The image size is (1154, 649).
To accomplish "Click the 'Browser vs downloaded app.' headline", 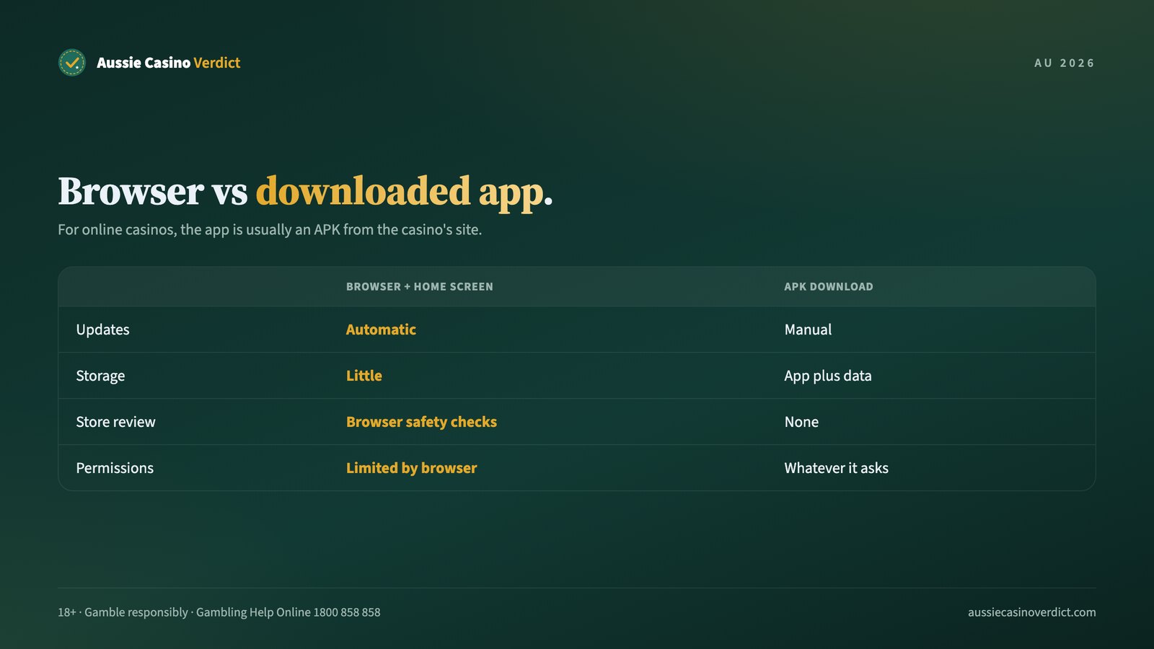I will tap(305, 192).
